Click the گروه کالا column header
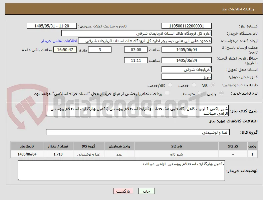 88,146
